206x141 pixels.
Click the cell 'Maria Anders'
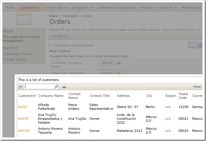point(74,107)
